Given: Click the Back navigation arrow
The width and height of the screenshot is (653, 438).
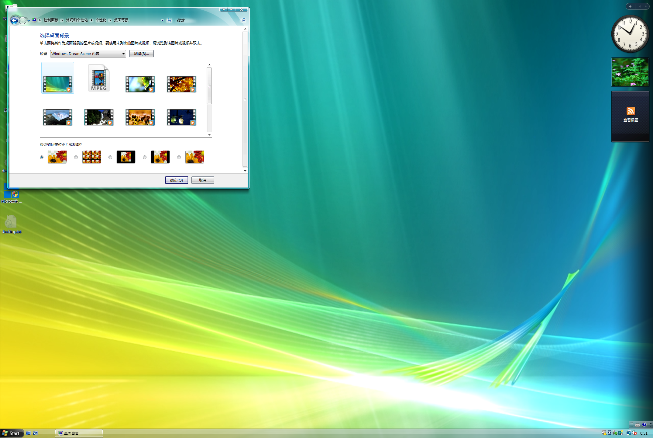Looking at the screenshot, I should pyautogui.click(x=14, y=20).
